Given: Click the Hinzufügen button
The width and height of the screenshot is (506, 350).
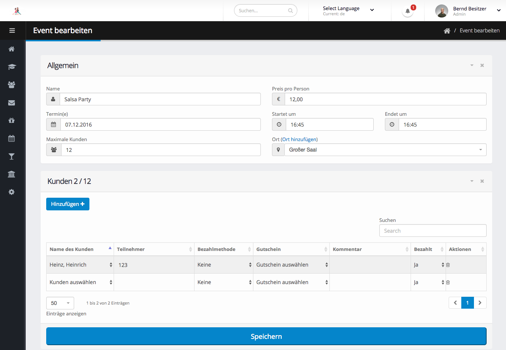Looking at the screenshot, I should coord(68,204).
